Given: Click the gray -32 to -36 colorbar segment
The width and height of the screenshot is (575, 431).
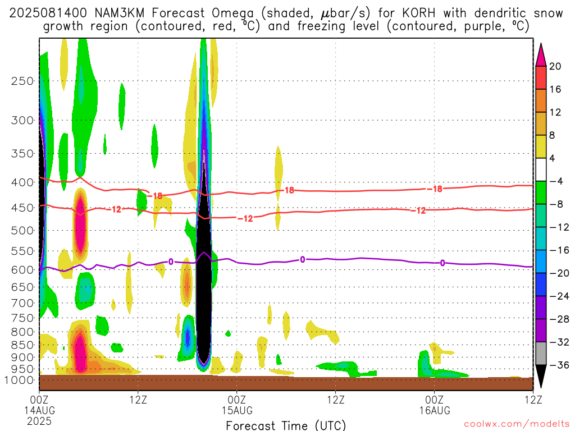Looking at the screenshot, I should pos(541,354).
